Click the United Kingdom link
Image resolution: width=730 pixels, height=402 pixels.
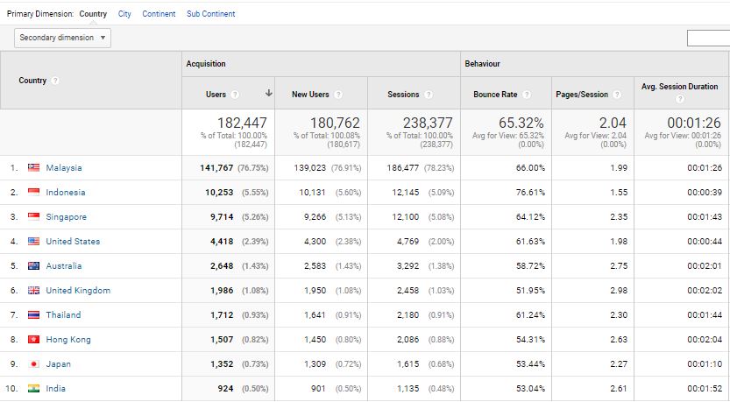[x=78, y=291]
